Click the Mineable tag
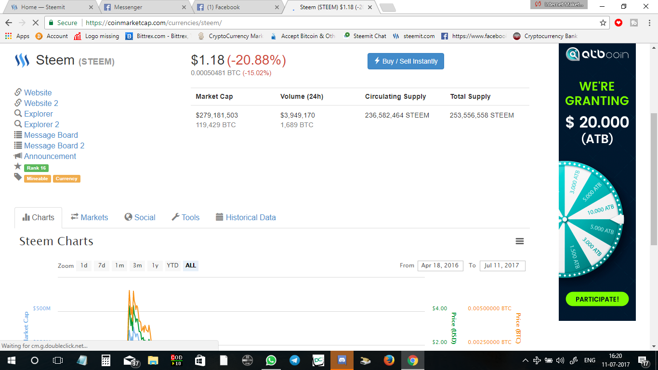 pyautogui.click(x=38, y=179)
